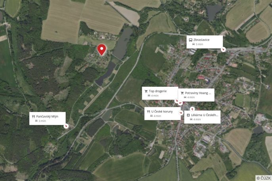Click arrow marker below Zbraslavice card
The image size is (272, 181).
(x=223, y=50)
